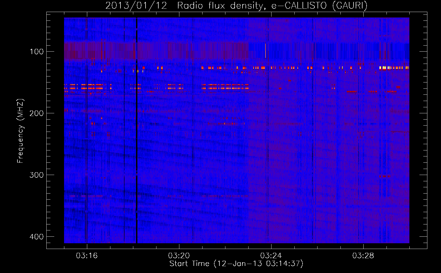441x273 pixels.
Task: Click the 03:28 time tick label
Action: pyautogui.click(x=363, y=256)
